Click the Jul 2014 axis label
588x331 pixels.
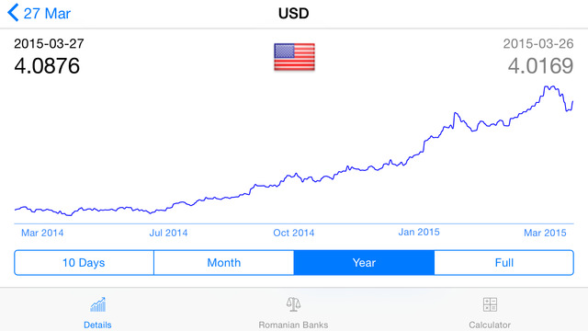coord(168,233)
